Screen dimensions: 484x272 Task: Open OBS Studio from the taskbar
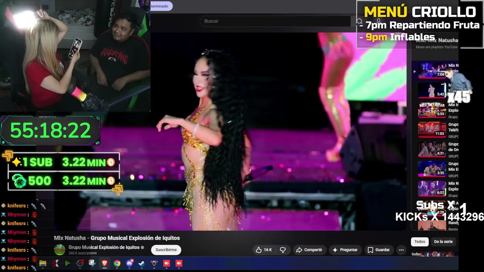click(80, 263)
